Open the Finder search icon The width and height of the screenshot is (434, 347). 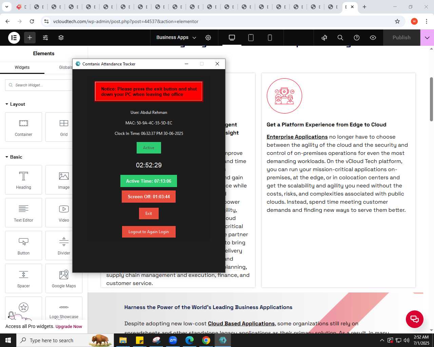tap(340, 38)
